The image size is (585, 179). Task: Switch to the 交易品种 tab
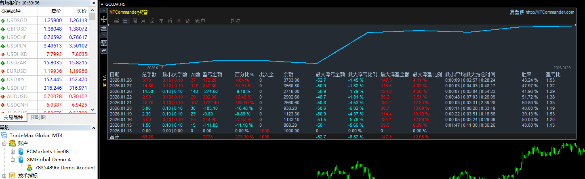pos(13,117)
